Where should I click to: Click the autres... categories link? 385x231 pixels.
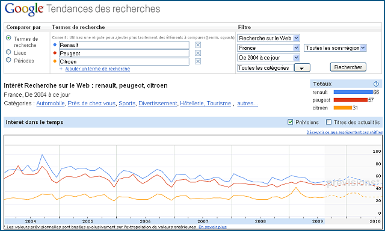click(x=247, y=103)
